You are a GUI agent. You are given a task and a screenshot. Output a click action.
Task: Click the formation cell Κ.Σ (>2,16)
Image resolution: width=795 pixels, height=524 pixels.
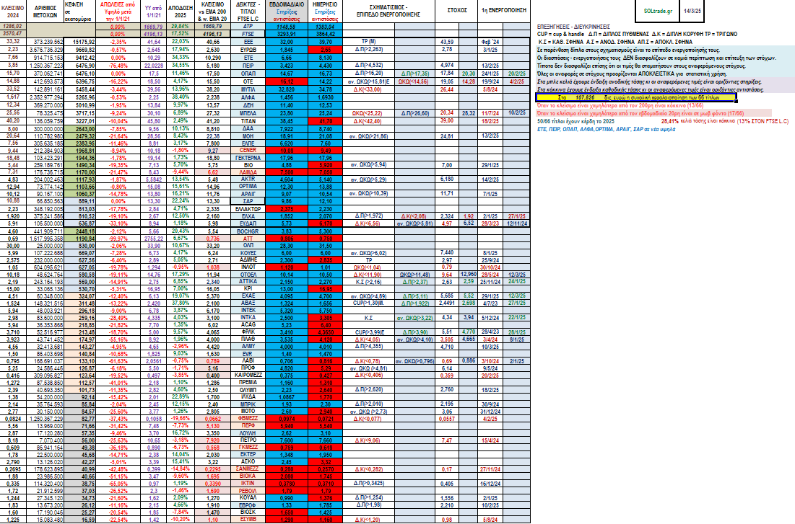click(368, 282)
